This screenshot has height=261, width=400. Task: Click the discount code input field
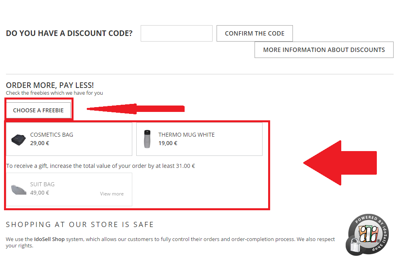point(176,34)
